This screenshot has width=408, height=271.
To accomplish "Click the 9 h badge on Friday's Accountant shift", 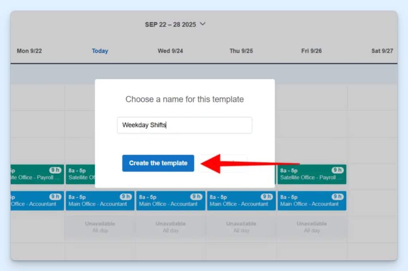I will 337,196.
